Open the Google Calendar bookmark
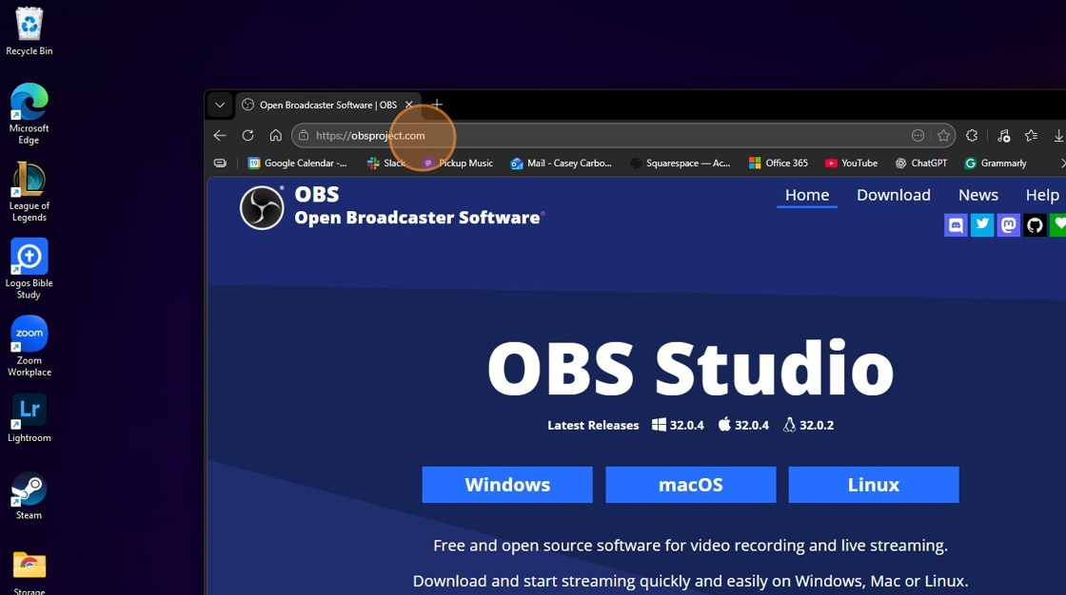The image size is (1066, 595). pos(298,163)
